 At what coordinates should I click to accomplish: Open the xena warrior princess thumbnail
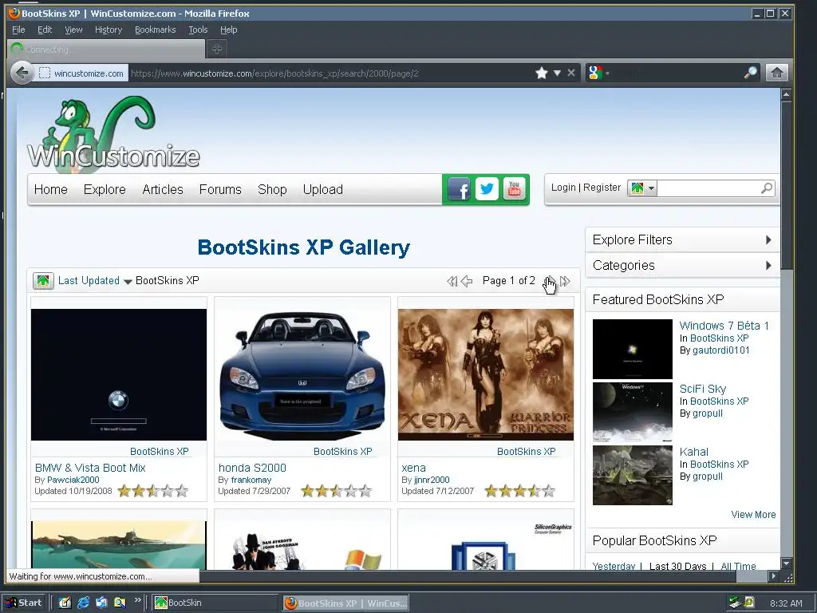pyautogui.click(x=486, y=375)
